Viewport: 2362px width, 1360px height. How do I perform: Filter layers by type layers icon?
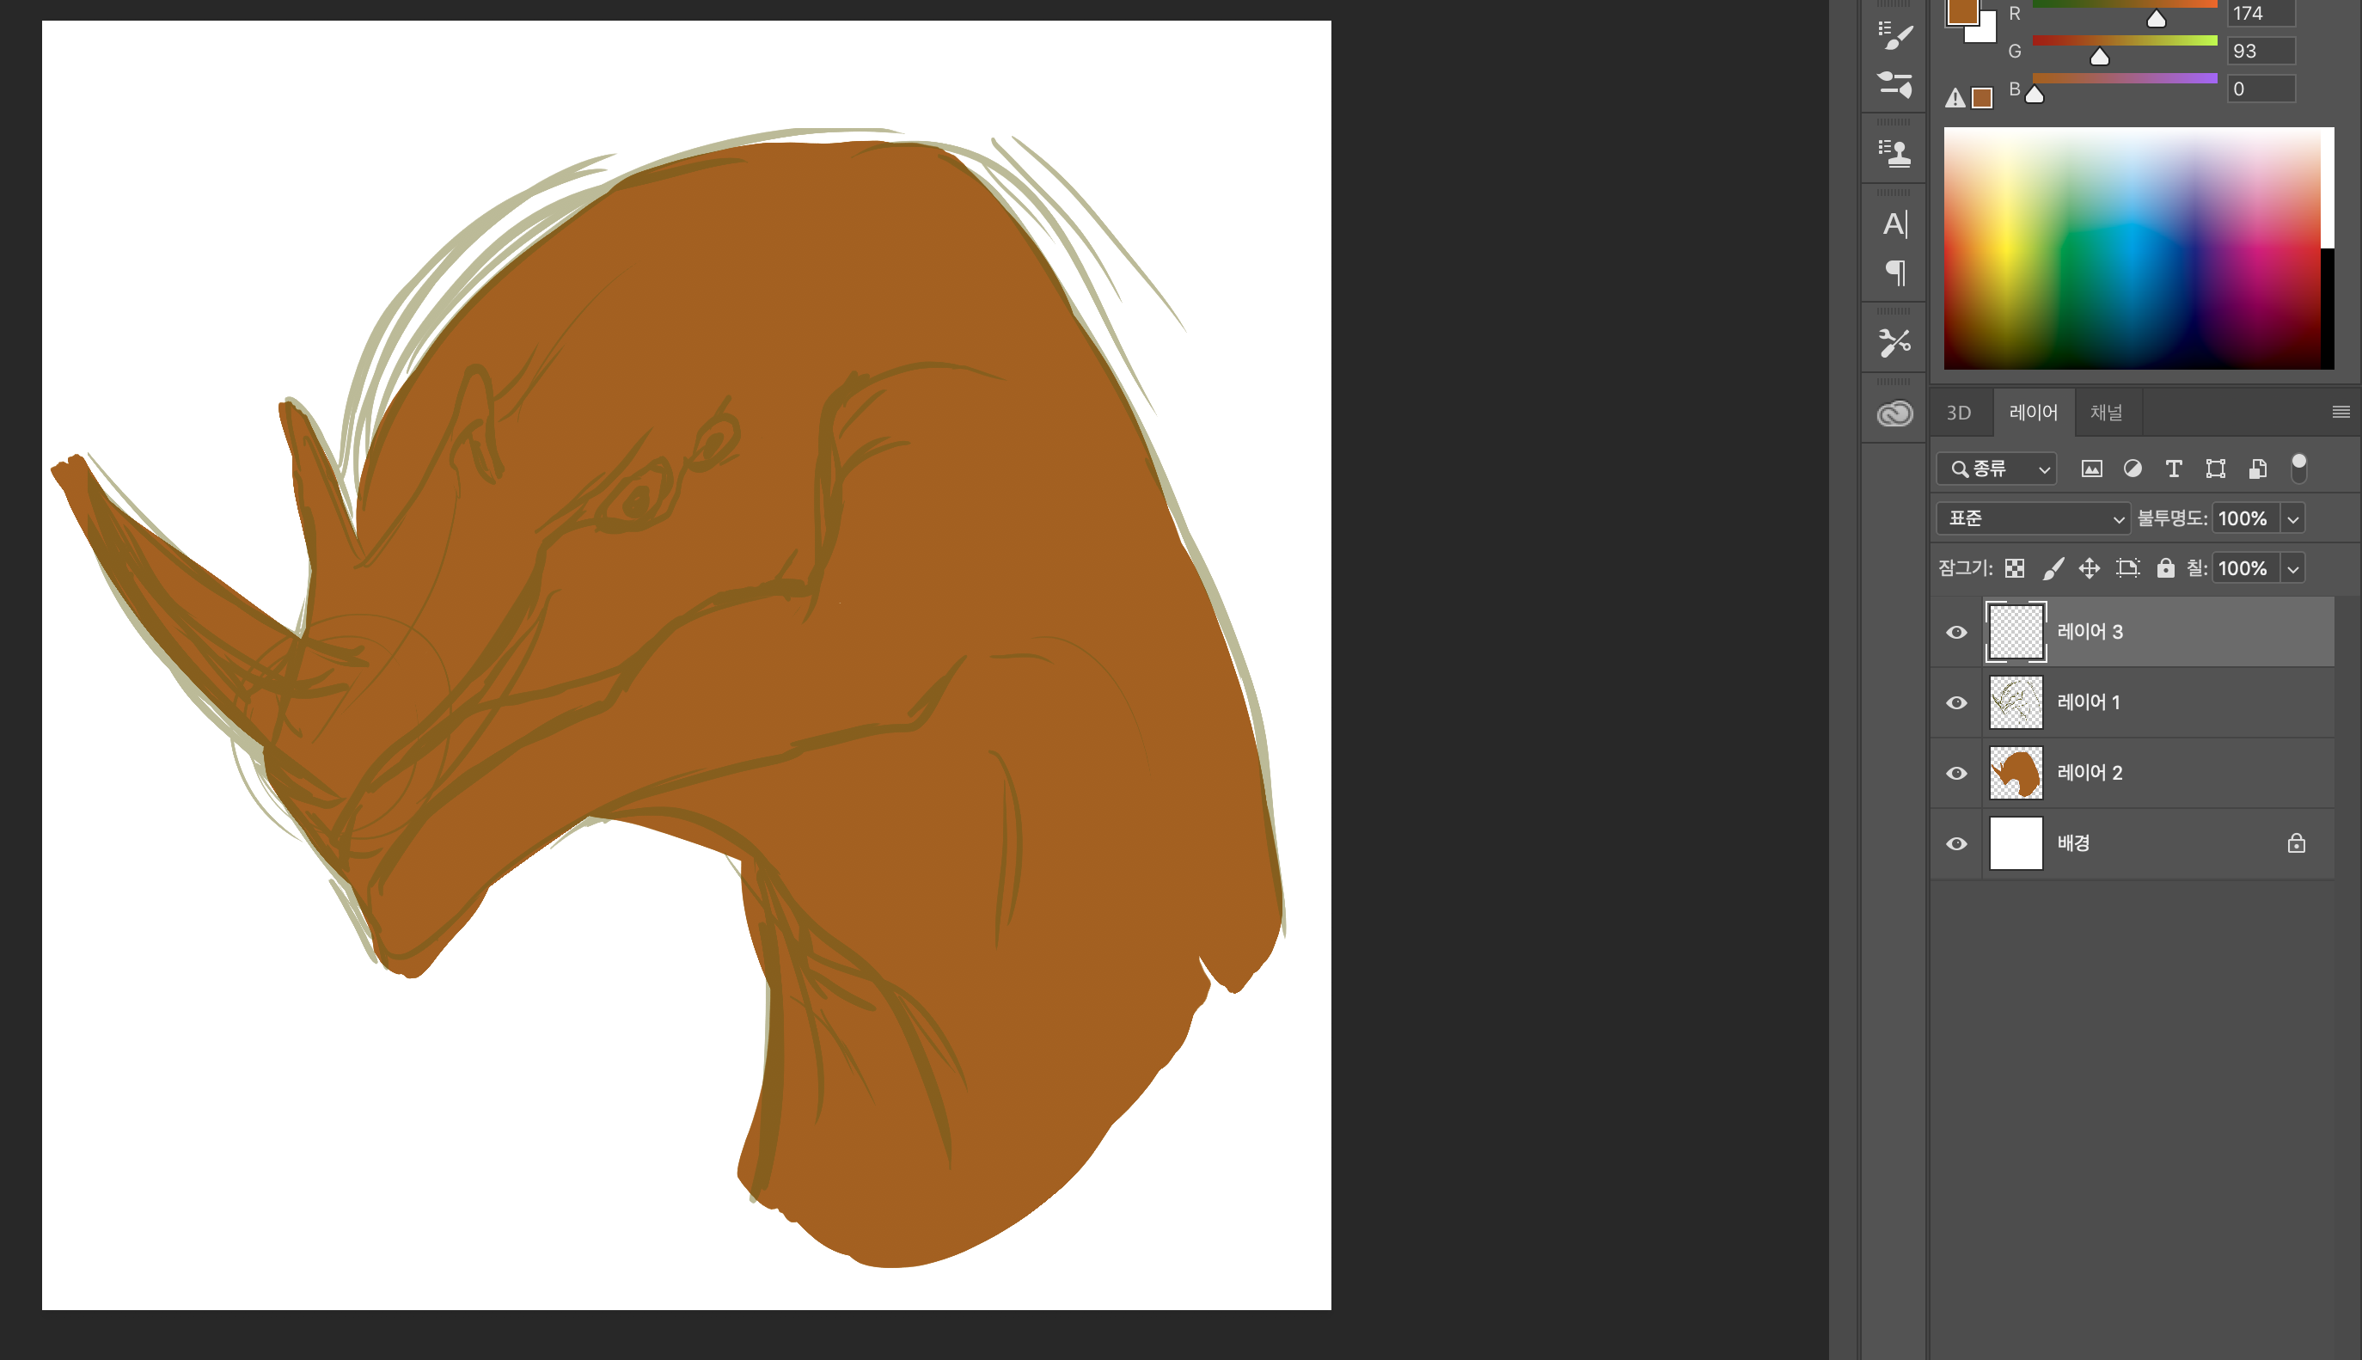click(2174, 469)
